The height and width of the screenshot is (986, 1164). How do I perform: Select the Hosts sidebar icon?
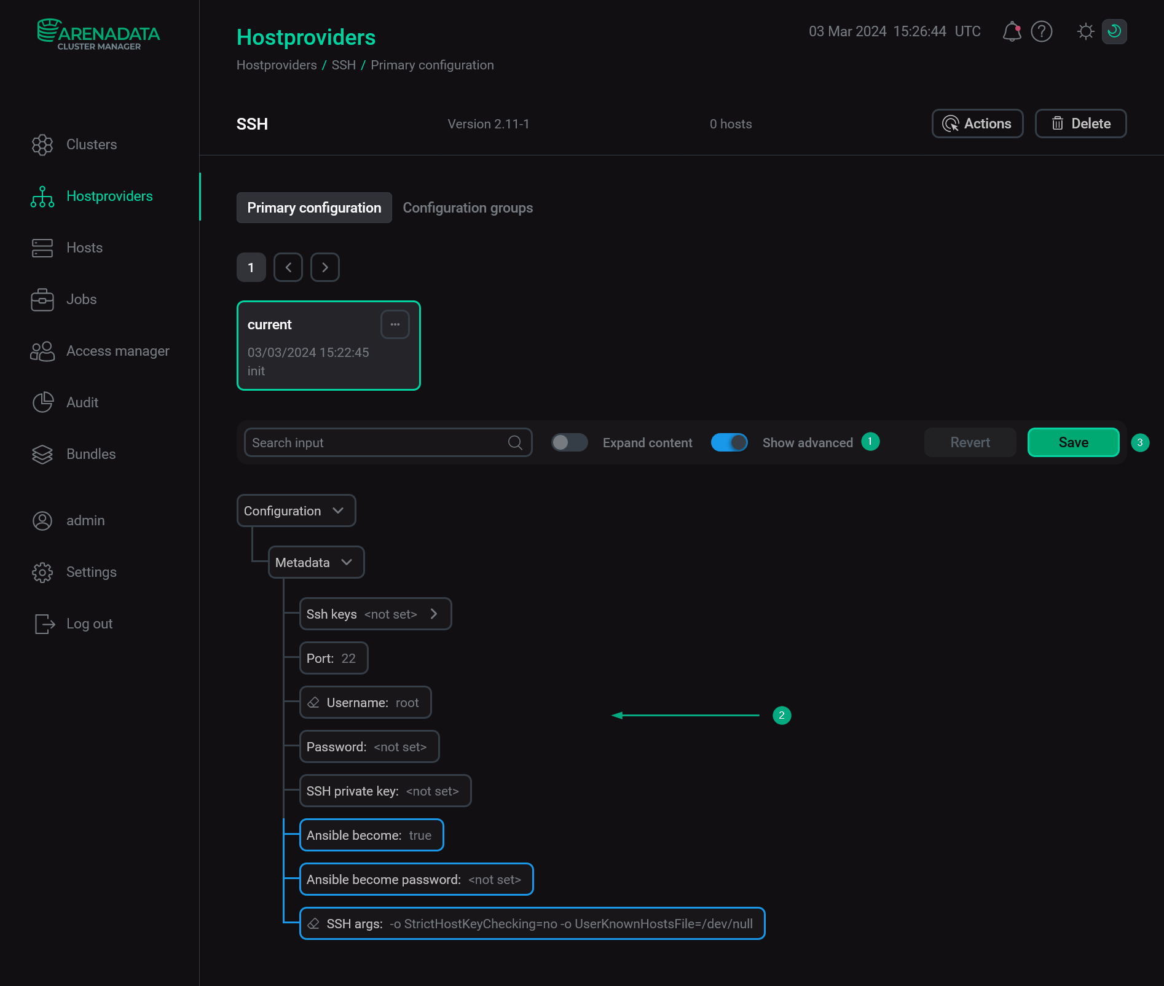[42, 248]
